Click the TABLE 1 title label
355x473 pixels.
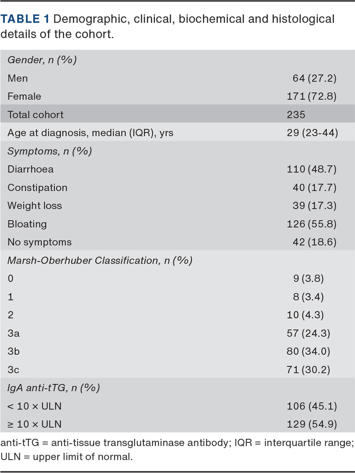27,19
